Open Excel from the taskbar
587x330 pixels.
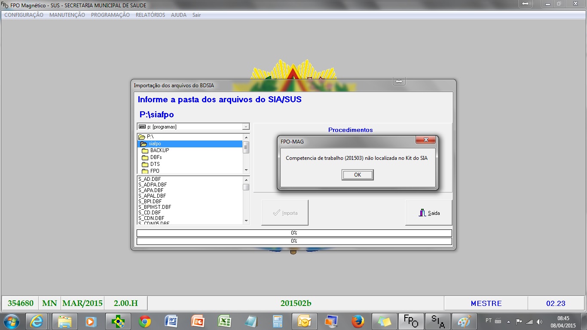(x=224, y=321)
